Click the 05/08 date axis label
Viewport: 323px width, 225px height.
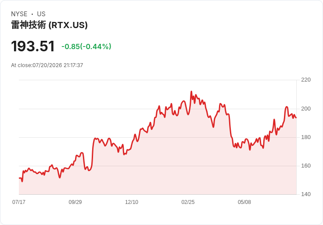(x=244, y=202)
